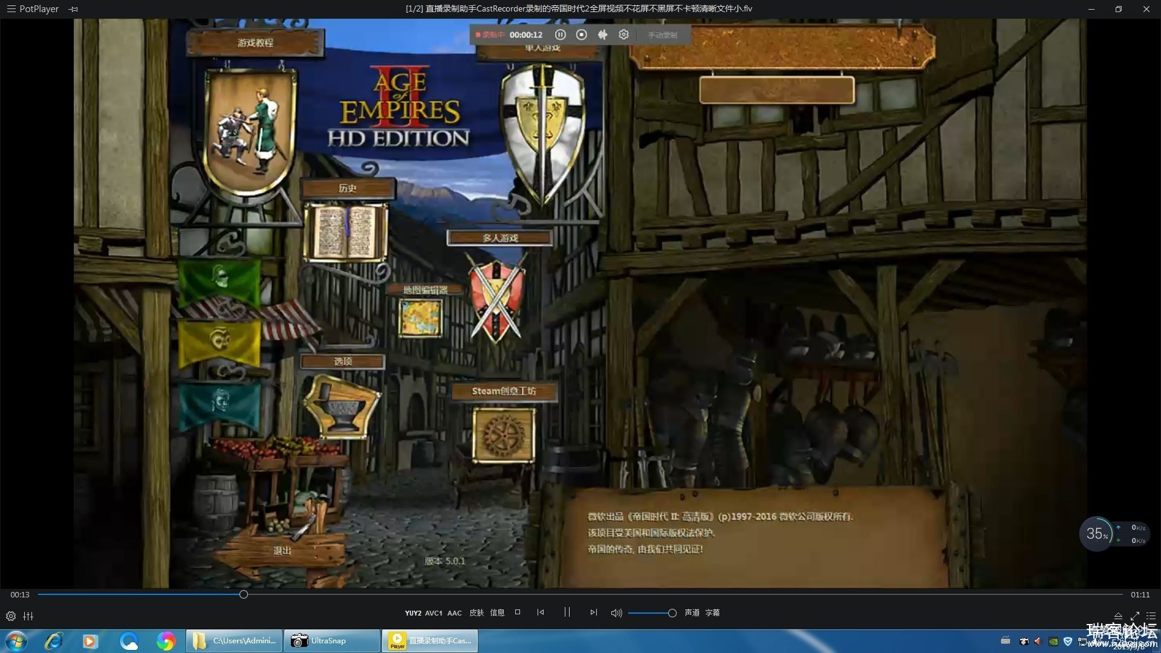Click the open-file eject icon

tap(1118, 616)
